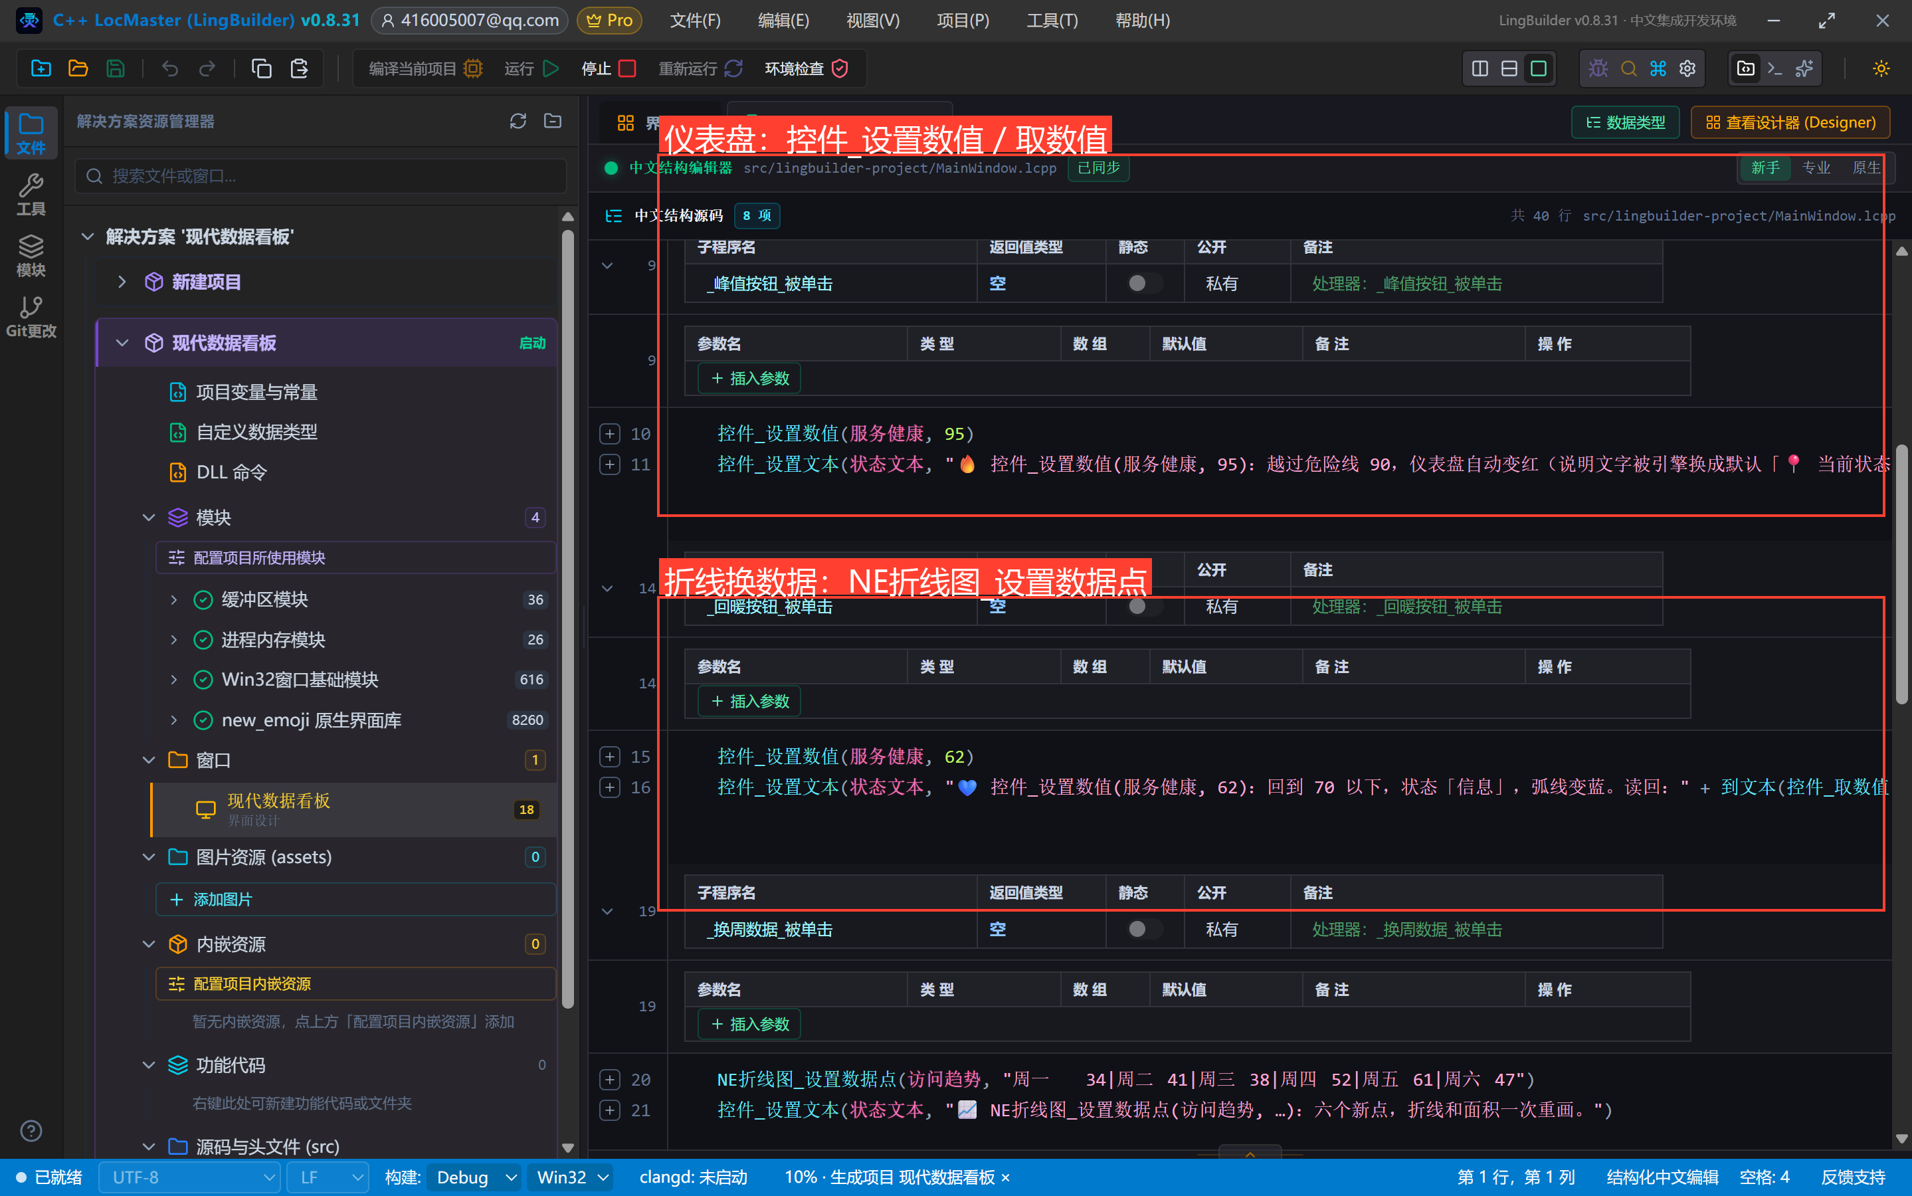This screenshot has width=1912, height=1196.
Task: Click the 查看设计器 (Designer) button
Action: pos(1790,123)
